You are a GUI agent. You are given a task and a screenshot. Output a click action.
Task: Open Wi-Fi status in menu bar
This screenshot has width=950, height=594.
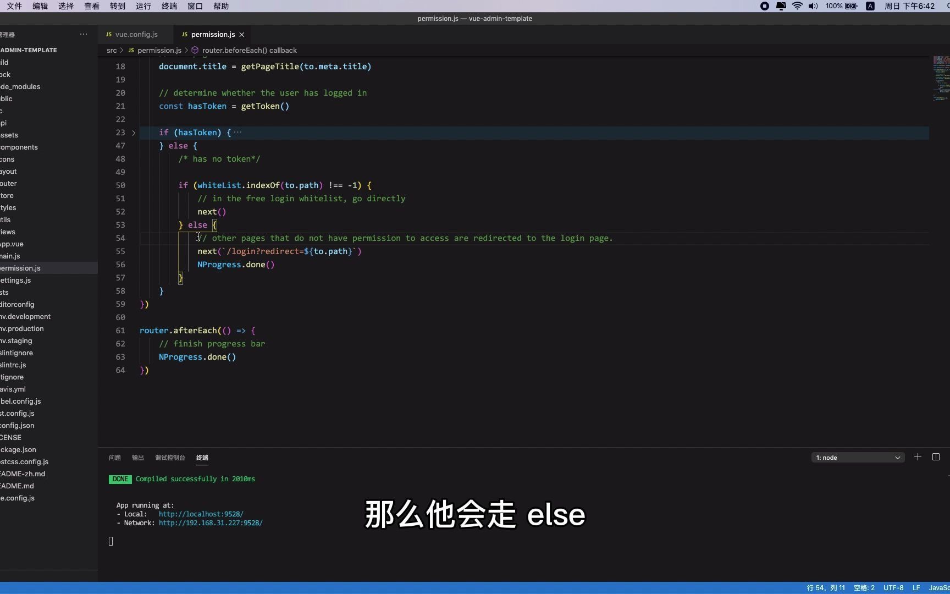[797, 6]
